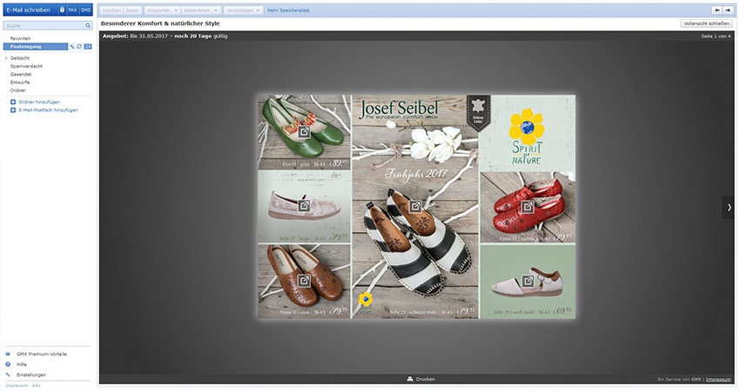Click the plus icon for E-Mail-Postfach hinzufügen
Viewport: 740px width, 391px height.
click(x=13, y=110)
